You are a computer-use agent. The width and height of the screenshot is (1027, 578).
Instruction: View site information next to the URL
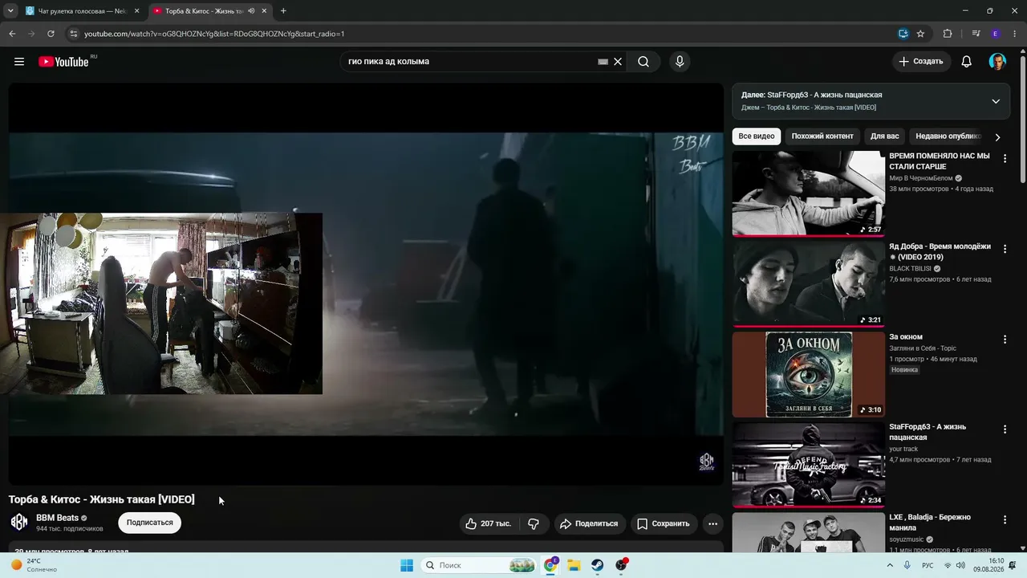pyautogui.click(x=73, y=34)
